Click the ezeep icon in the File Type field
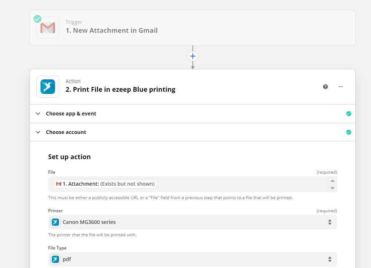Image resolution: width=371 pixels, height=268 pixels. coord(55,259)
